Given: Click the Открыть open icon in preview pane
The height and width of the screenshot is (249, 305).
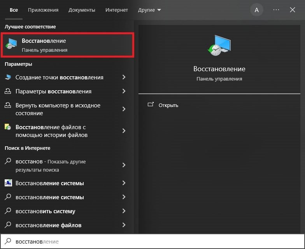Looking at the screenshot, I should point(151,105).
